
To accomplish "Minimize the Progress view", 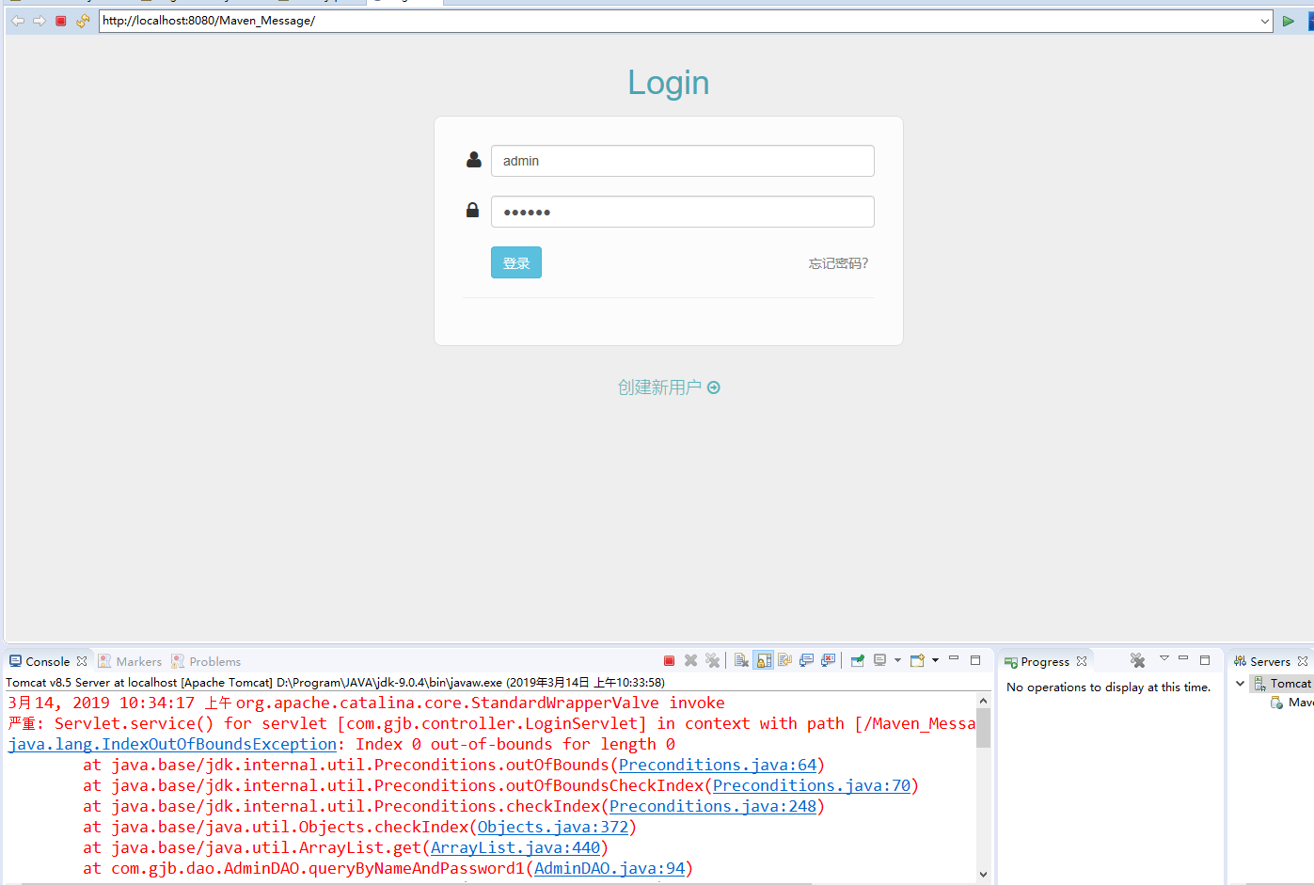I will click(1183, 658).
